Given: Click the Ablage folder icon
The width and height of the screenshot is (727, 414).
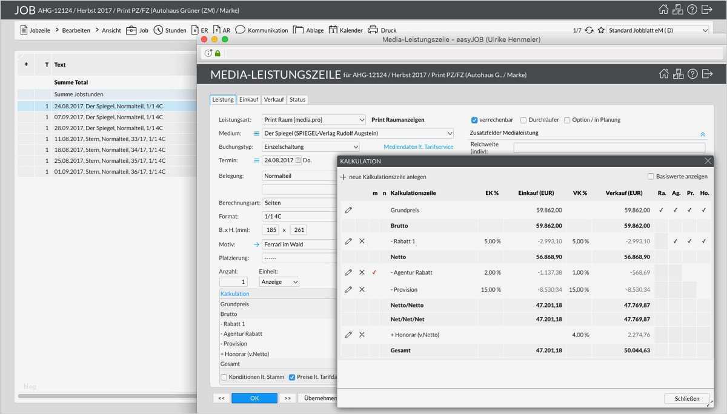Looking at the screenshot, I should [x=298, y=30].
